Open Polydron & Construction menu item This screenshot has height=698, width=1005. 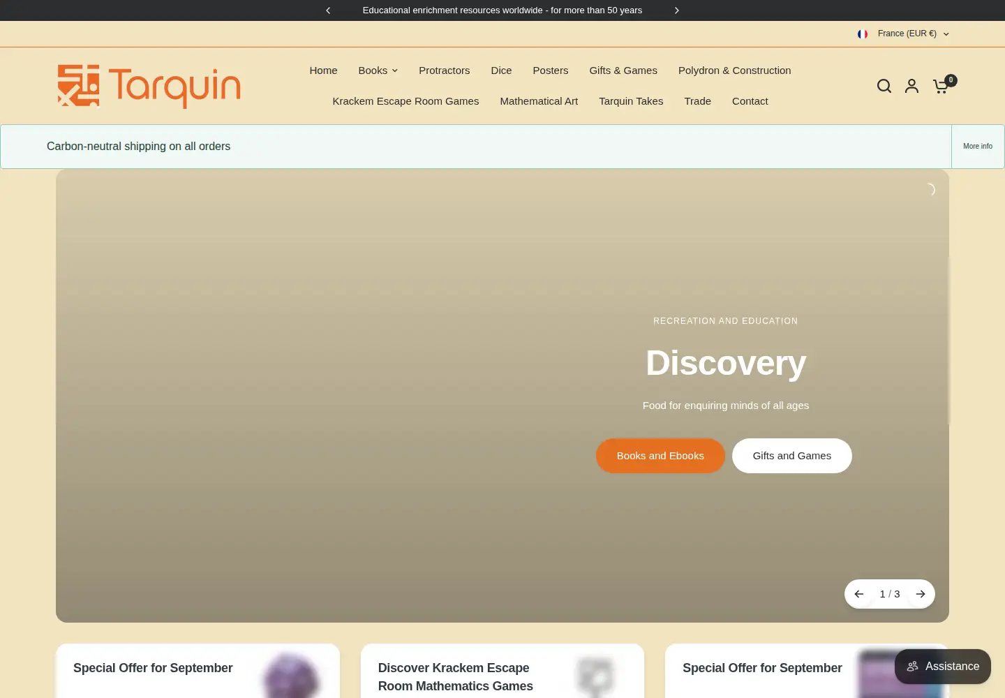pos(735,70)
